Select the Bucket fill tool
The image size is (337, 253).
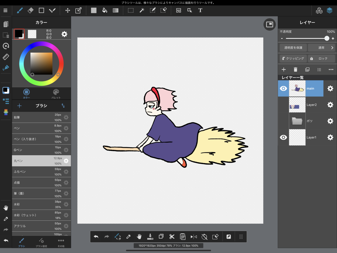(105, 10)
